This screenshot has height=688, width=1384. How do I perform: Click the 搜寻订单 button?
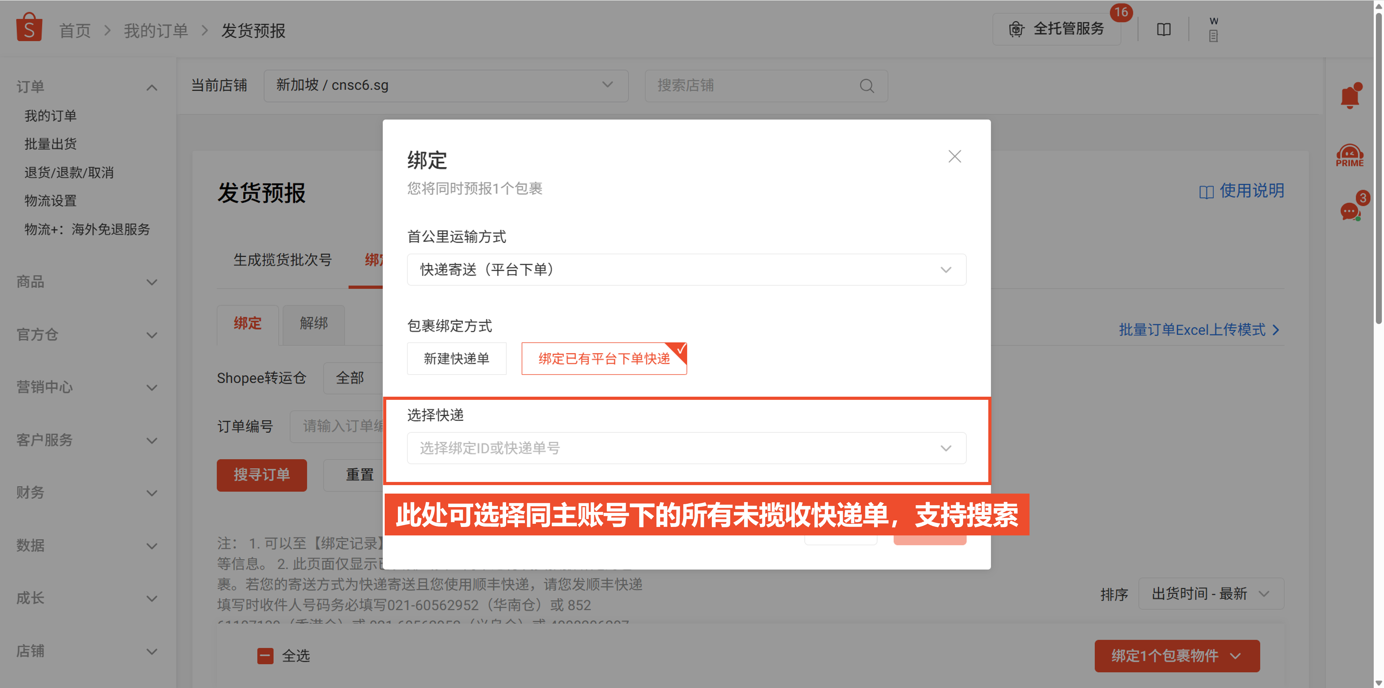[x=262, y=475]
